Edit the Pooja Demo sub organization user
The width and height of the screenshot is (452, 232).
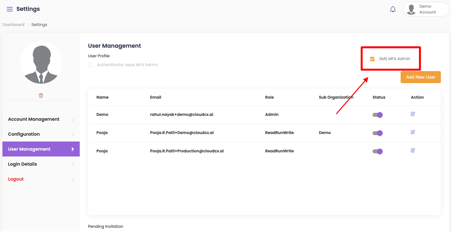coord(413,132)
